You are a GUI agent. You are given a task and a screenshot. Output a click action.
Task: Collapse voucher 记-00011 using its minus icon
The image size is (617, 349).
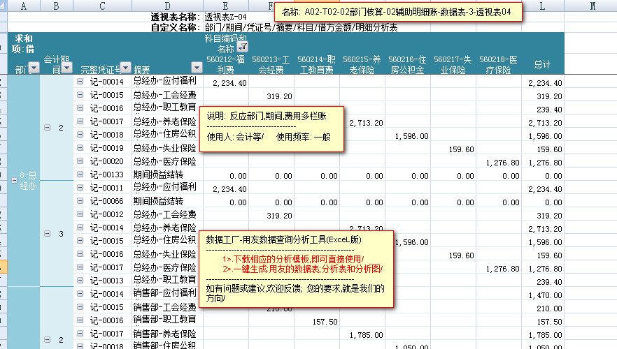coord(80,188)
